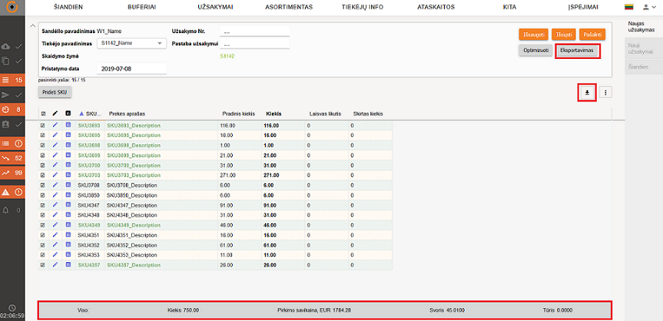Open the three-dot table options menu

click(x=605, y=92)
